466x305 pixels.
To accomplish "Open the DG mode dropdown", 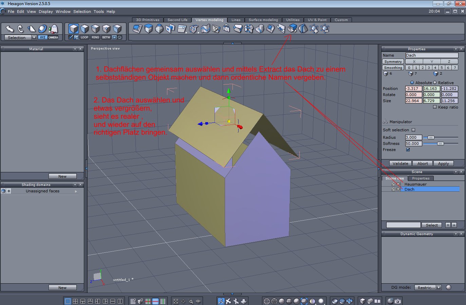I will pyautogui.click(x=439, y=287).
